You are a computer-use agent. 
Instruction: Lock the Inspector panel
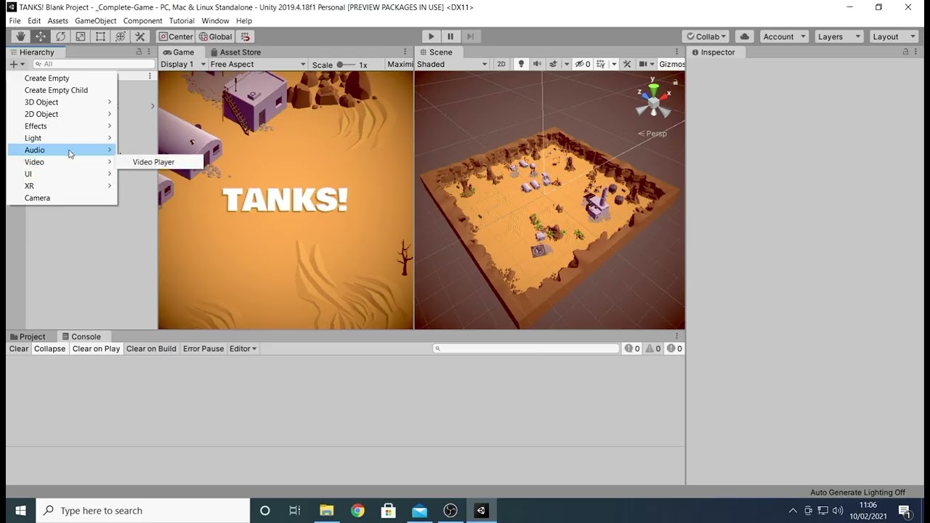point(905,52)
